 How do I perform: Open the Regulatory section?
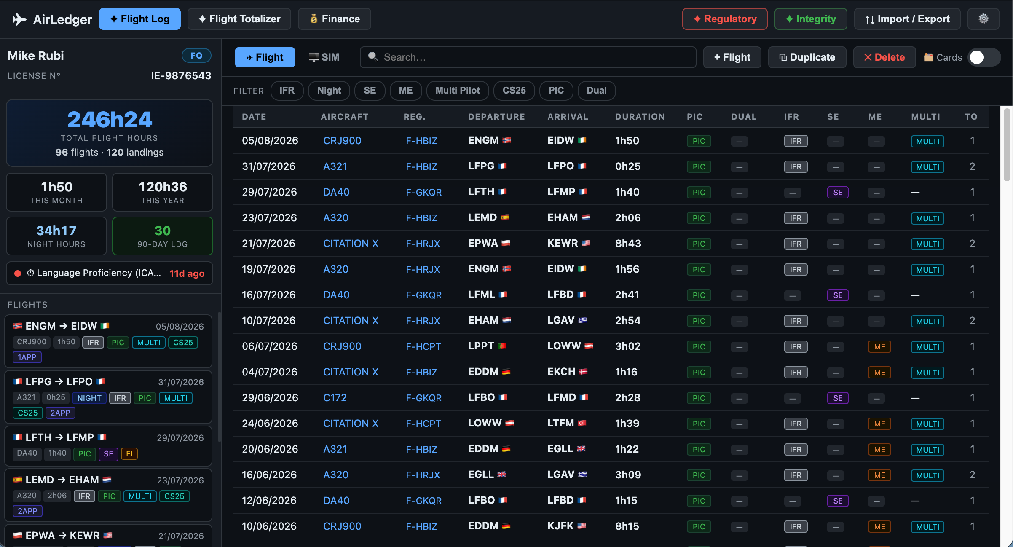click(x=725, y=19)
